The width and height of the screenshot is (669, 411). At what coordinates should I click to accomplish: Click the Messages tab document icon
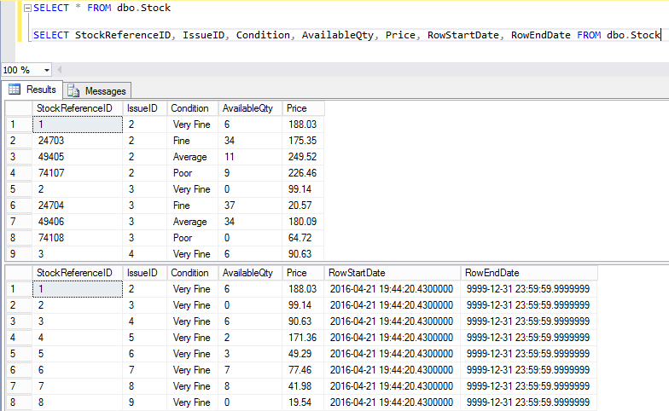click(x=73, y=90)
